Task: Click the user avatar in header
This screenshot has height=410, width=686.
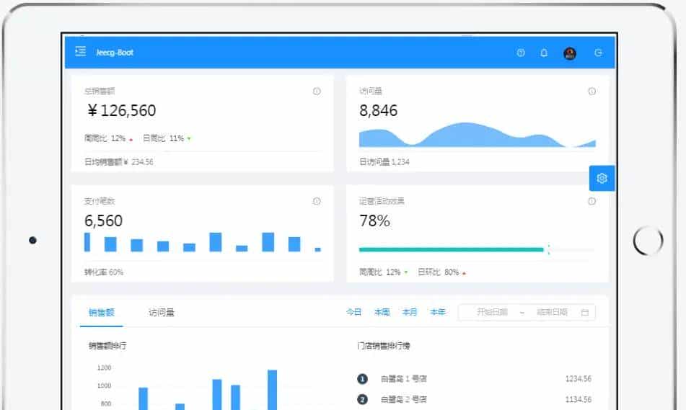Action: (x=570, y=53)
